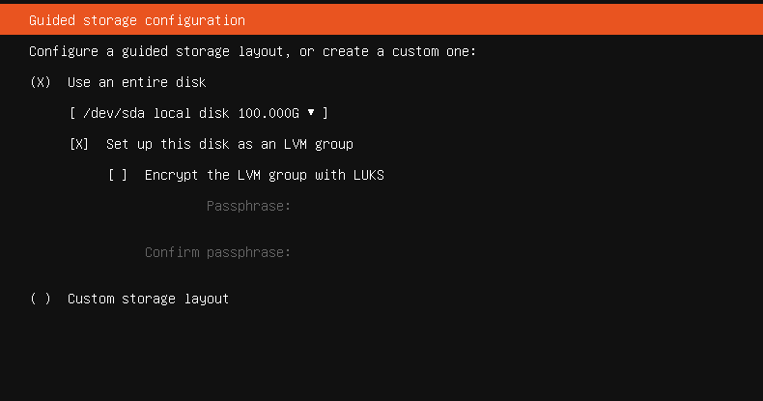Open the /dev/sda local disk dropdown

point(199,113)
